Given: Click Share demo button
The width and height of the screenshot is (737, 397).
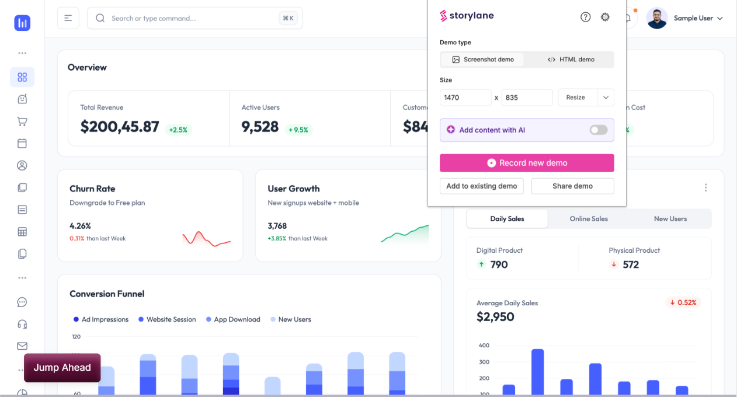Looking at the screenshot, I should tap(572, 186).
